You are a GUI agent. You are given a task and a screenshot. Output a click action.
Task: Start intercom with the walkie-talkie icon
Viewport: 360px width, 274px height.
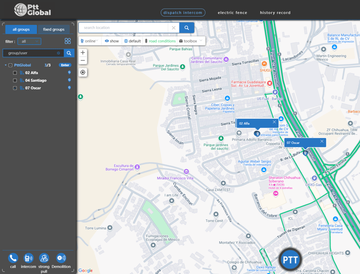pyautogui.click(x=29, y=258)
